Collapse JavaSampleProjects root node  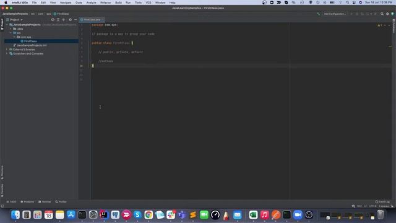7,25
